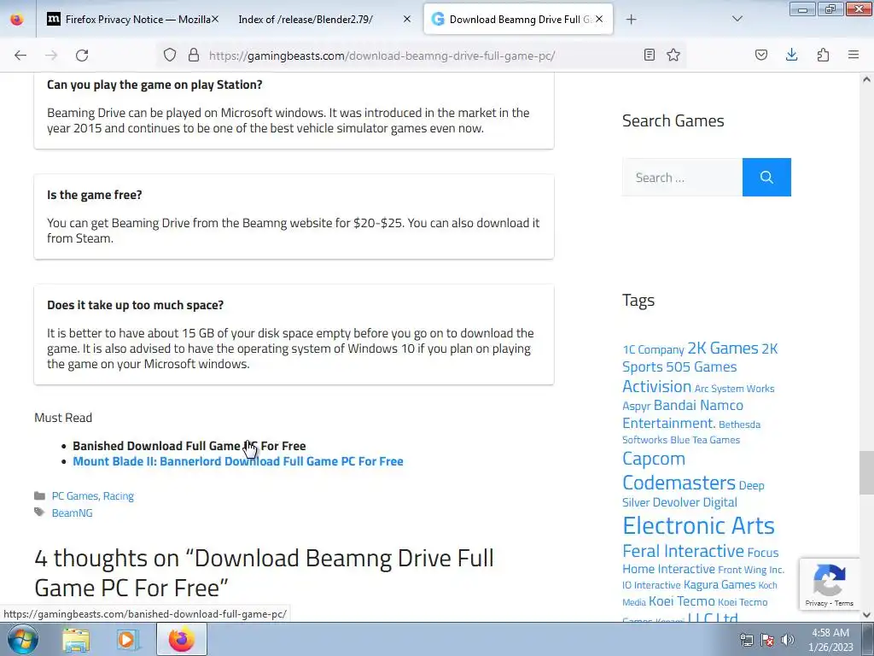Select the Activision tag

pos(656,387)
